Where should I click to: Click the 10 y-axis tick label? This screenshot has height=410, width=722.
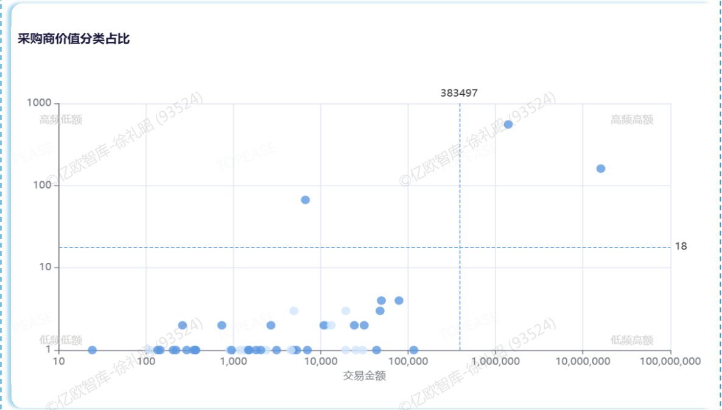click(x=44, y=268)
